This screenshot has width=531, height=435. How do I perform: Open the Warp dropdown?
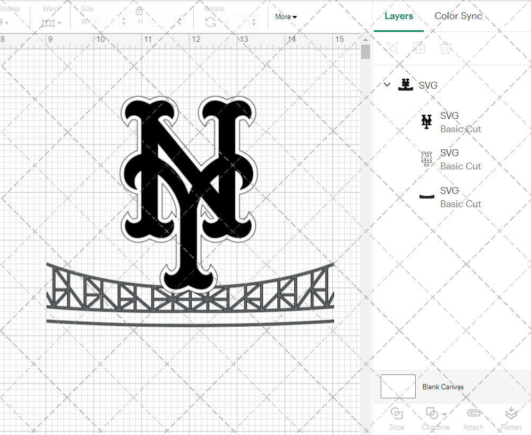pyautogui.click(x=52, y=23)
